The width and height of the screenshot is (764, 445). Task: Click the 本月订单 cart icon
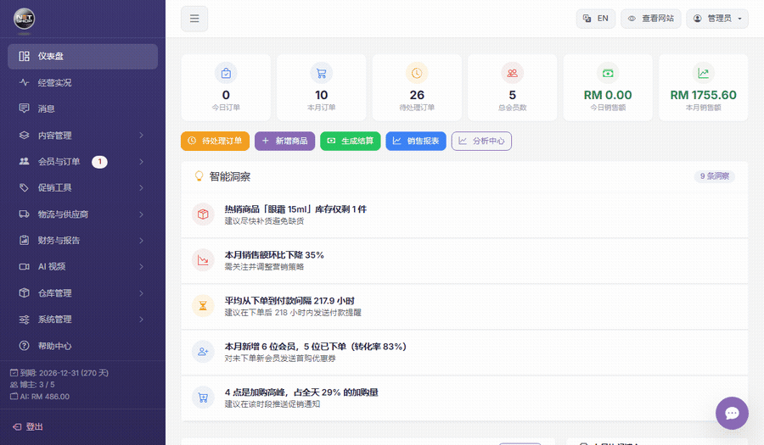coord(322,74)
